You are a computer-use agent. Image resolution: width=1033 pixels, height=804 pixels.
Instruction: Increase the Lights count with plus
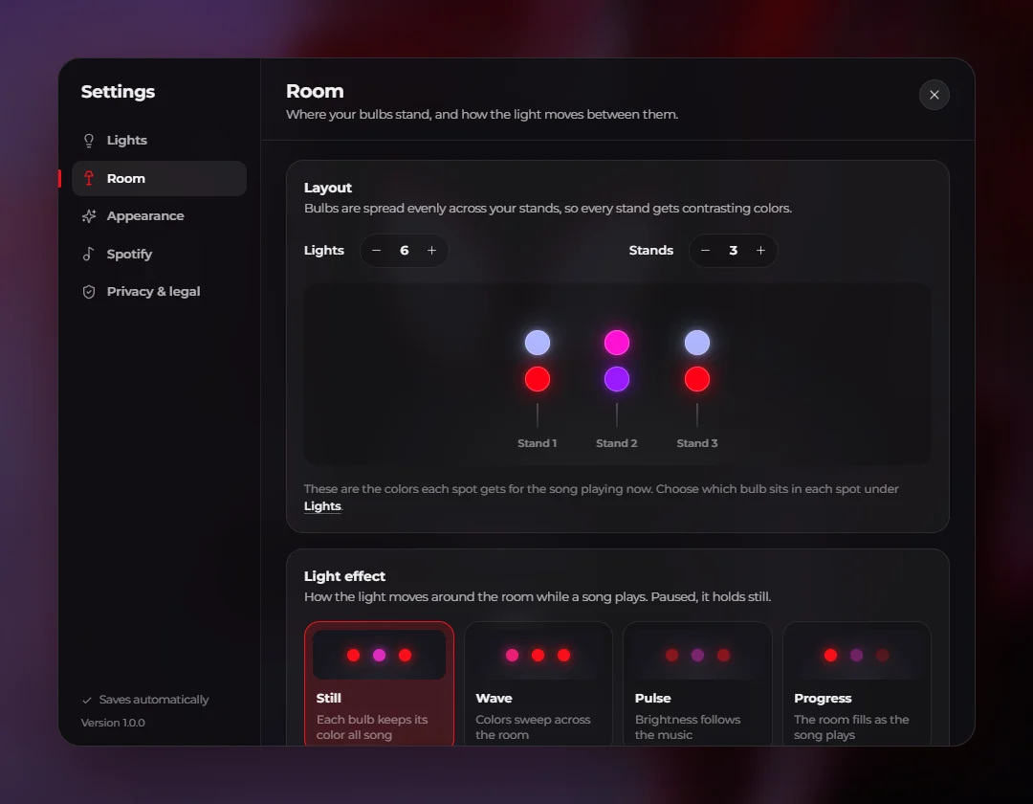pyautogui.click(x=431, y=251)
